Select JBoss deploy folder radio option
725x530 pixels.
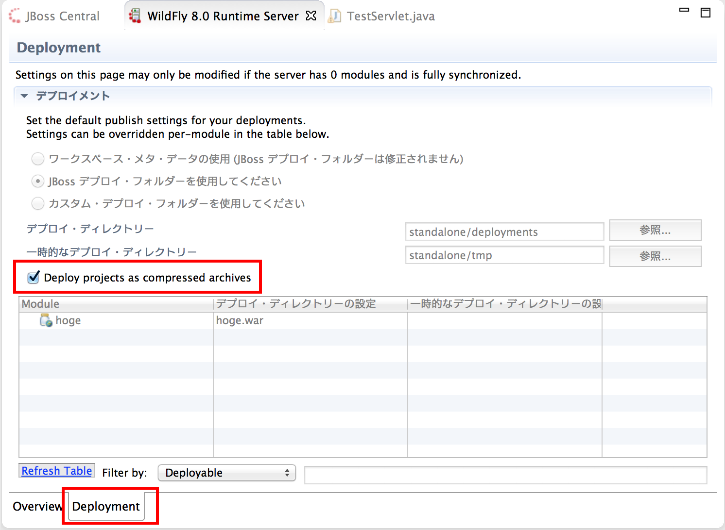(38, 181)
